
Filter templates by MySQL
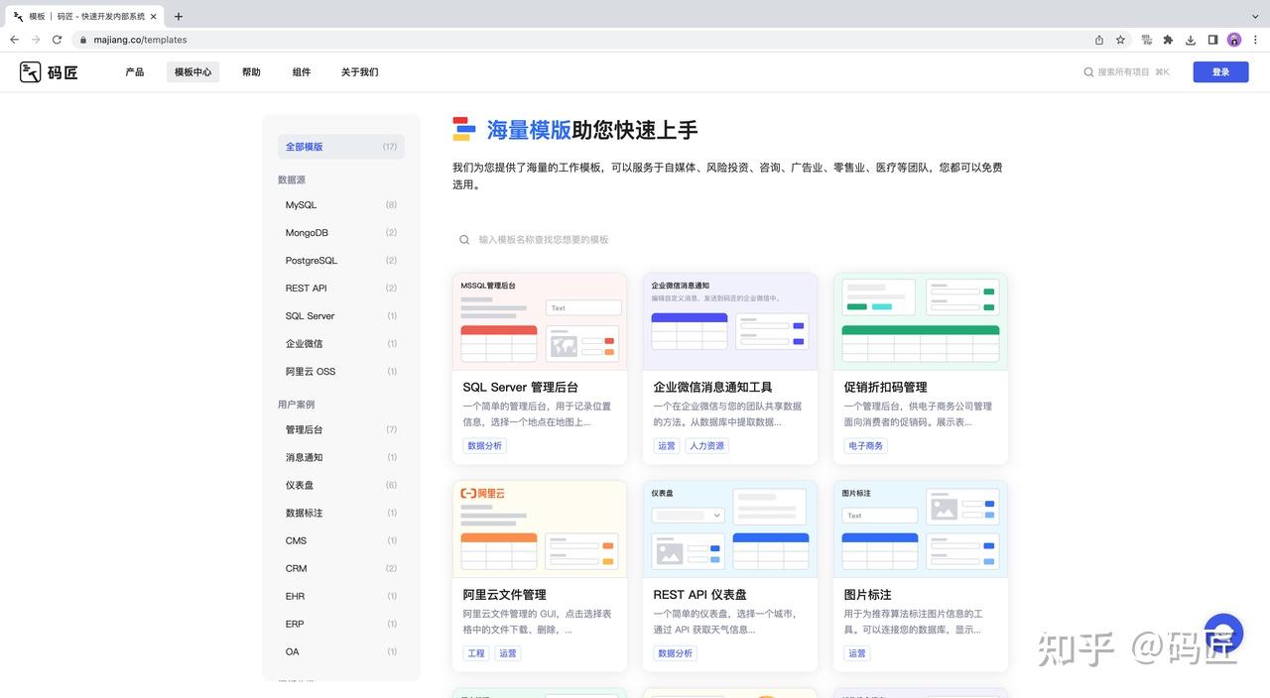(341, 205)
